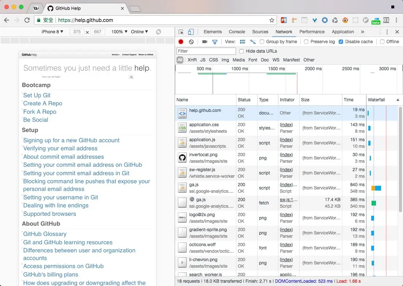Image resolution: width=403 pixels, height=286 pixels.
Task: Click the Weibo eye extension icon
Action: 345,20
